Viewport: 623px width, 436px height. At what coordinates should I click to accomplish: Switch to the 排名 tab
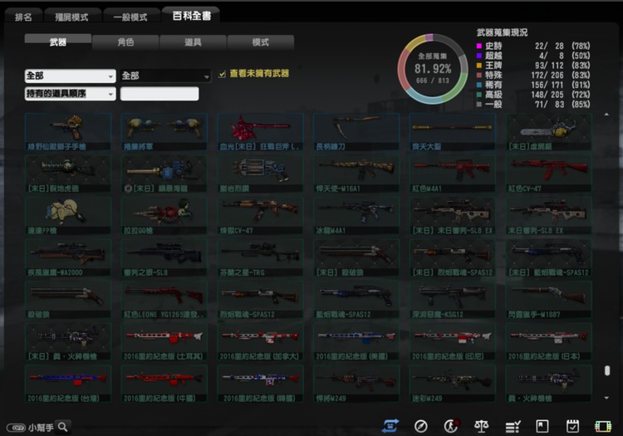(23, 17)
